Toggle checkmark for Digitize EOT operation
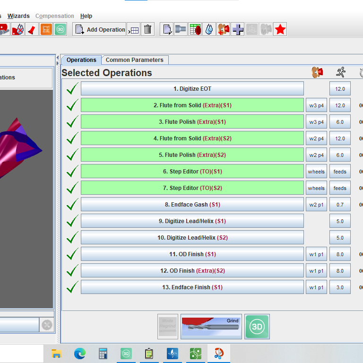Viewport: 363px width, 363px height. [x=72, y=89]
